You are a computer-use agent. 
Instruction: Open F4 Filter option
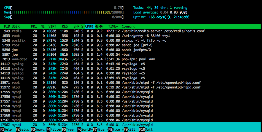click(54, 130)
